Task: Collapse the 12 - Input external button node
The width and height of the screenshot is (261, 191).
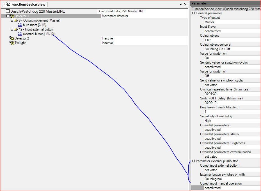Action: point(12,29)
